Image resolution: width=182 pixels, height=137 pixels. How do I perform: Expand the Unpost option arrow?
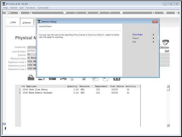tap(153, 38)
